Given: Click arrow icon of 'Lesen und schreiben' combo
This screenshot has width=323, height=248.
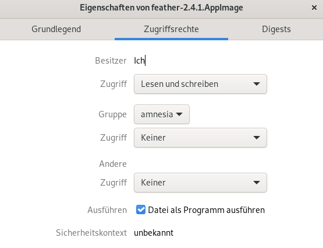Looking at the screenshot, I should [x=257, y=84].
